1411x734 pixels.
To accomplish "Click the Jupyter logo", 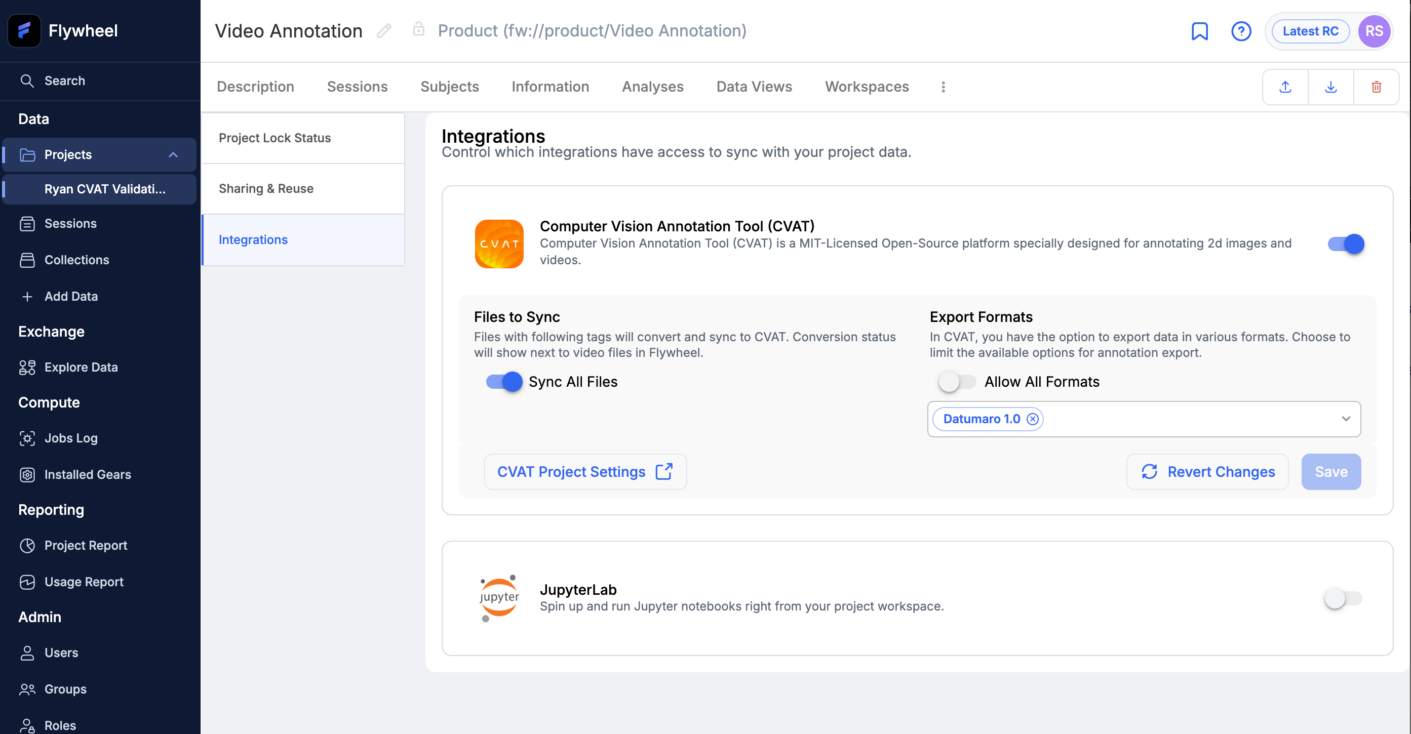I will tap(499, 598).
